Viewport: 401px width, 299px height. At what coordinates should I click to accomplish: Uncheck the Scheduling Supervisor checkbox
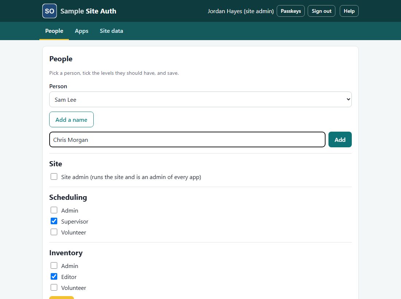click(54, 221)
